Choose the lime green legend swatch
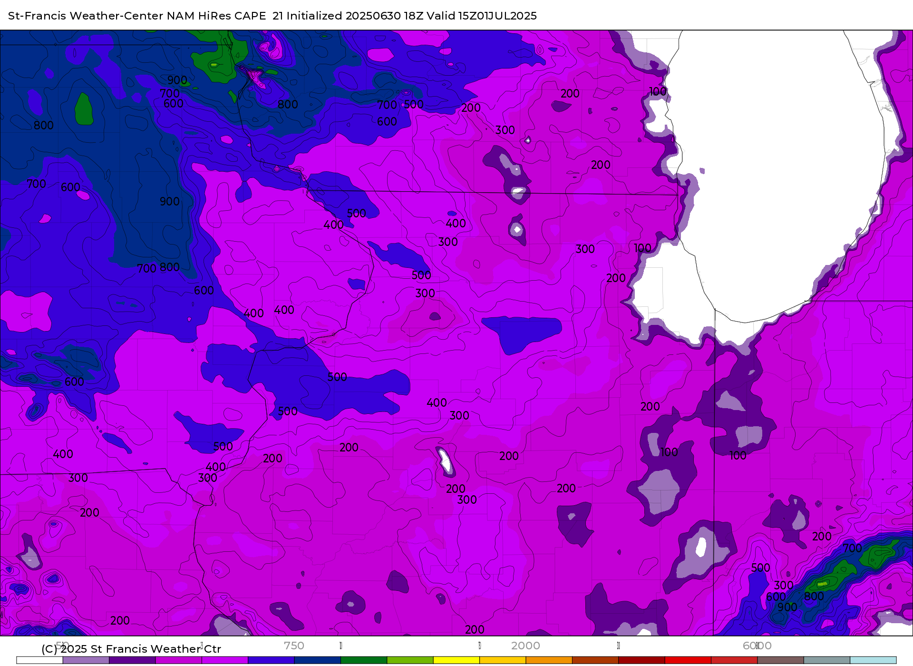 (410, 660)
